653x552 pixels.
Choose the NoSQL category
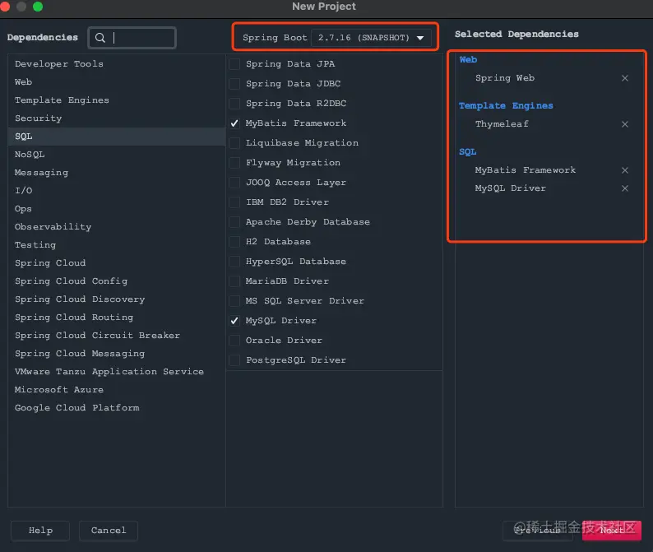pos(117,155)
